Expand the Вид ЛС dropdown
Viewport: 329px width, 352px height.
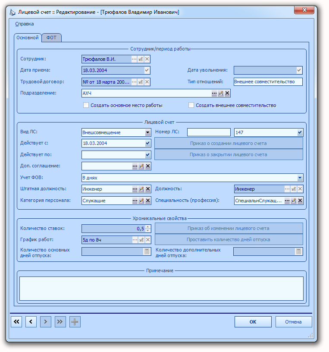[x=147, y=132]
